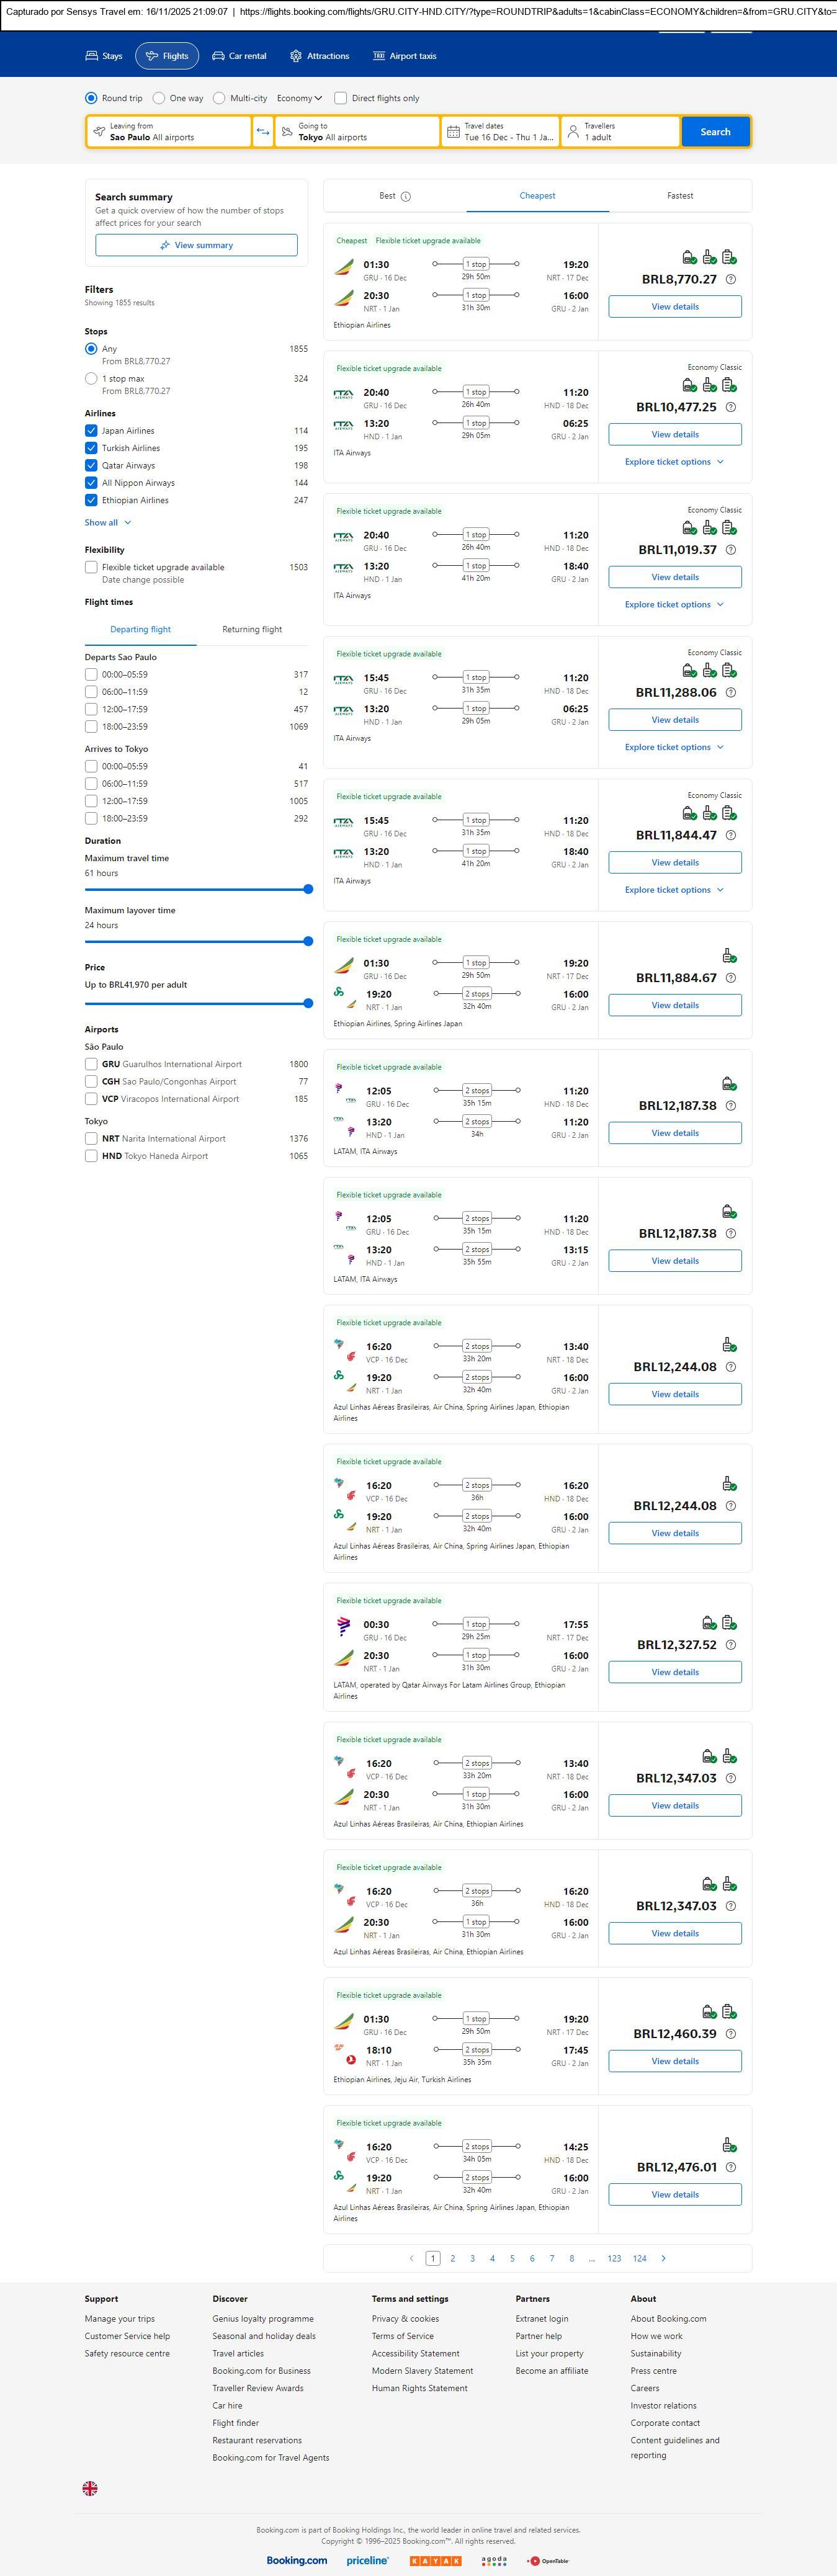Click the calendar icon in Travel dates field
Viewport: 837px width, 2576px height.
click(x=453, y=132)
